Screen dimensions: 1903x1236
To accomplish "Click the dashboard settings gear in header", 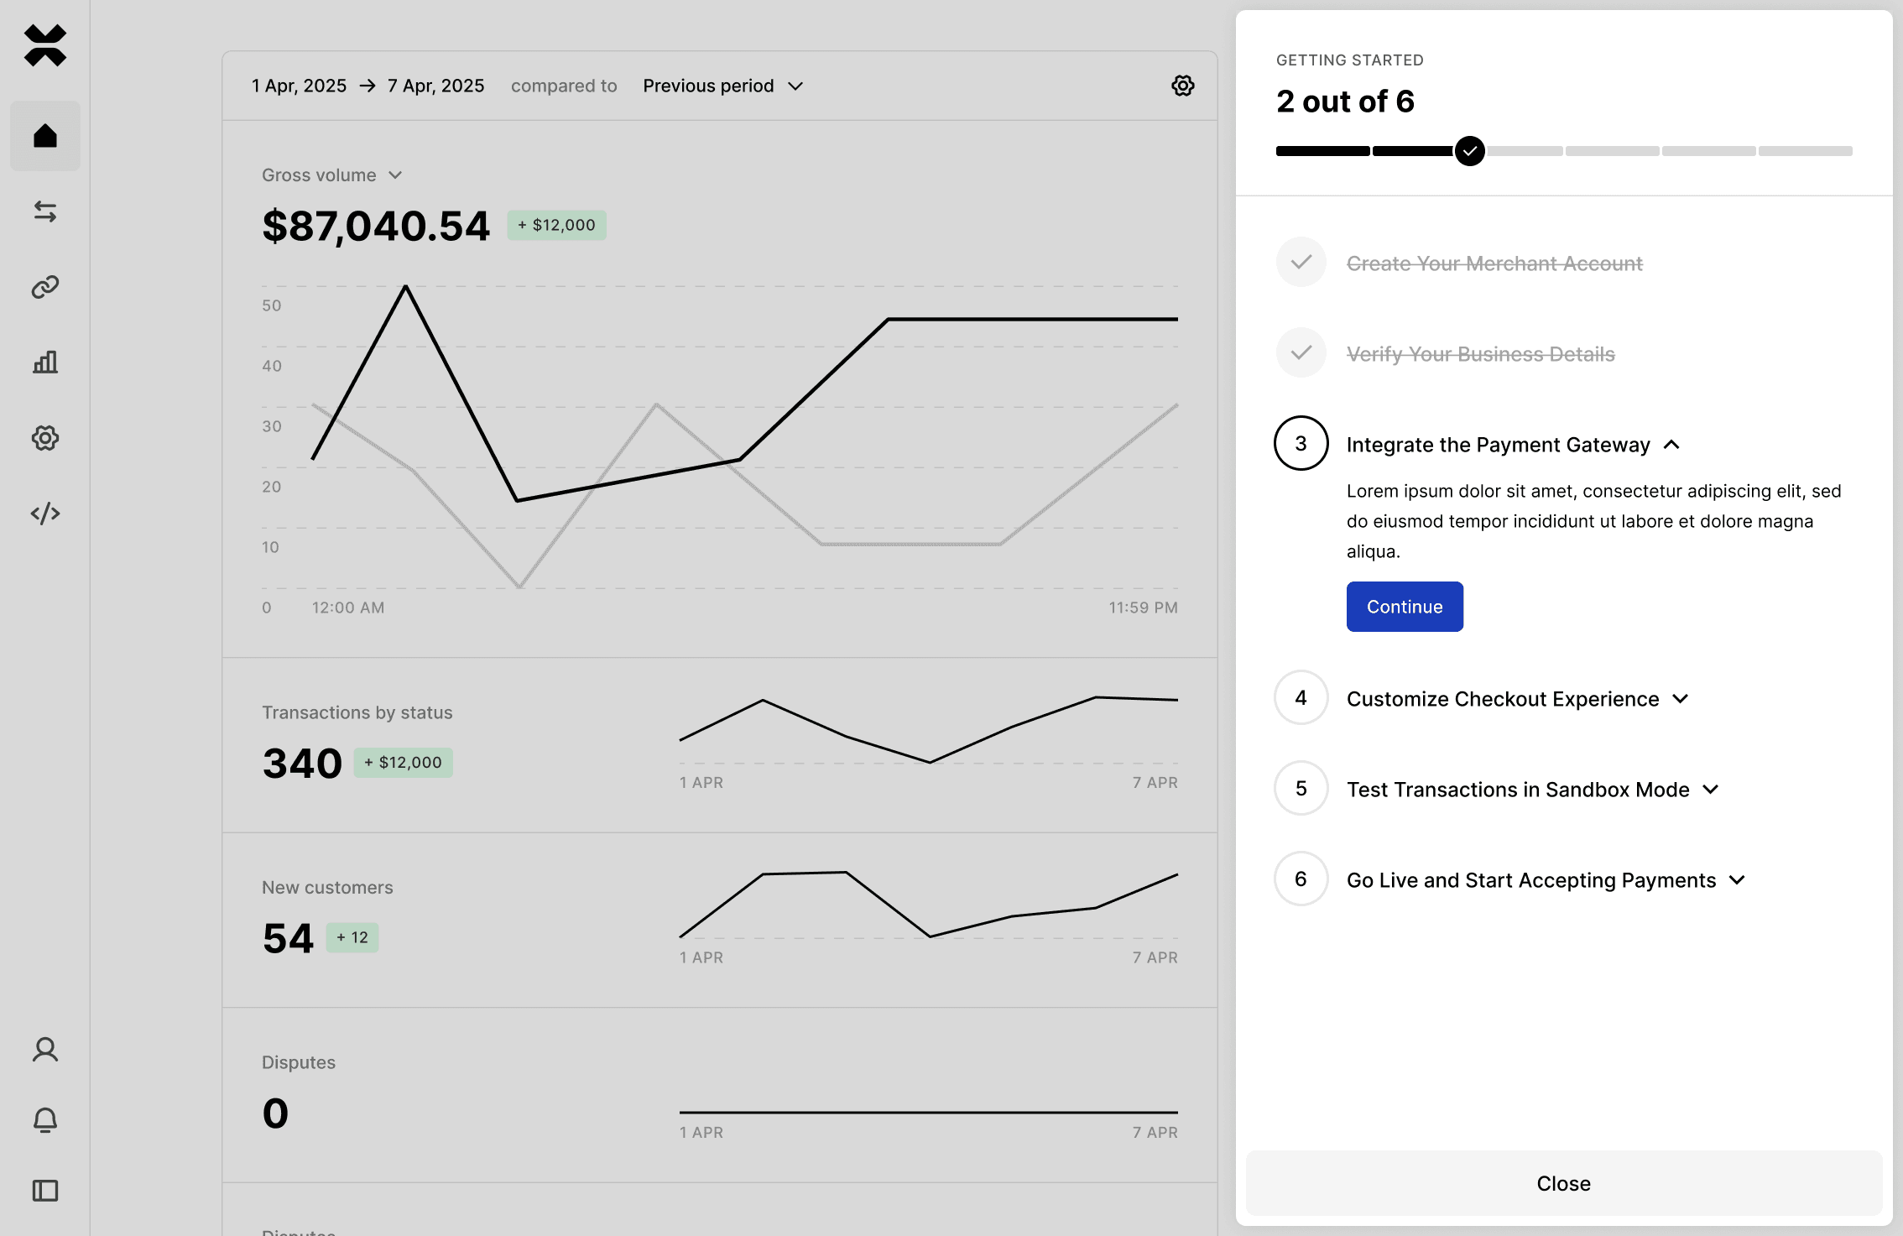I will 1183,86.
